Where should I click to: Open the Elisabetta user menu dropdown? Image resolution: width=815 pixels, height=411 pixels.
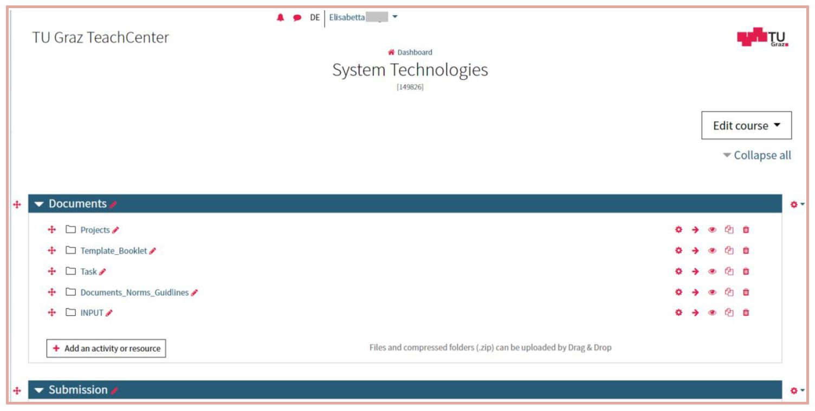point(363,17)
